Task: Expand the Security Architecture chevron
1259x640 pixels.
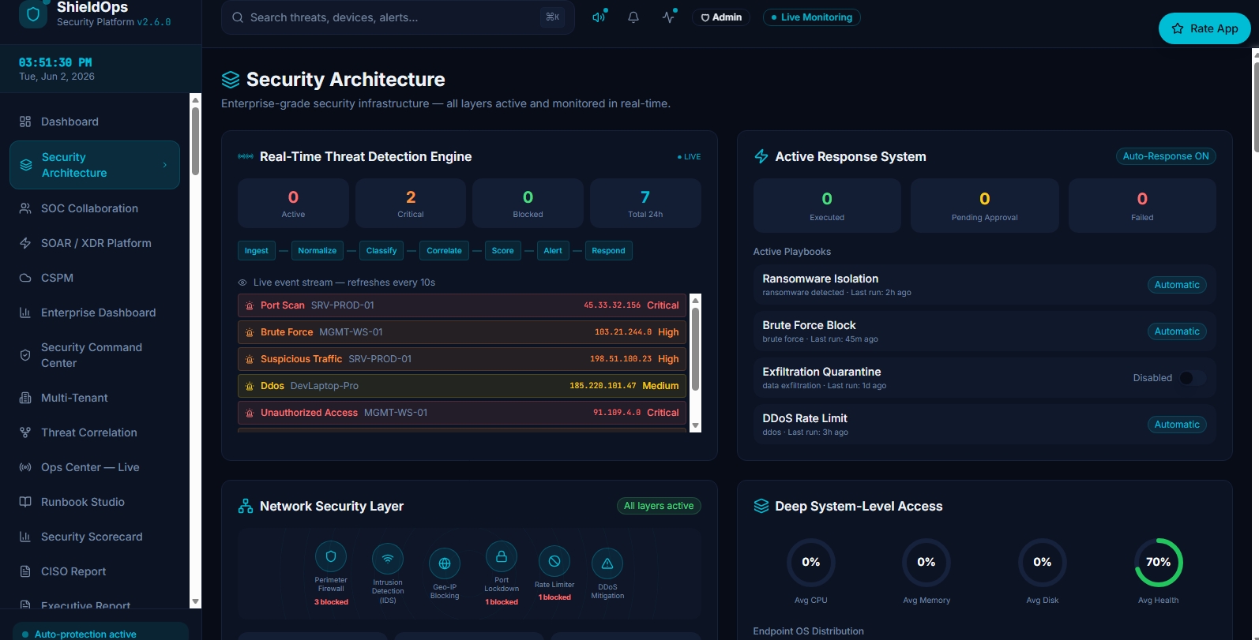Action: pyautogui.click(x=164, y=165)
